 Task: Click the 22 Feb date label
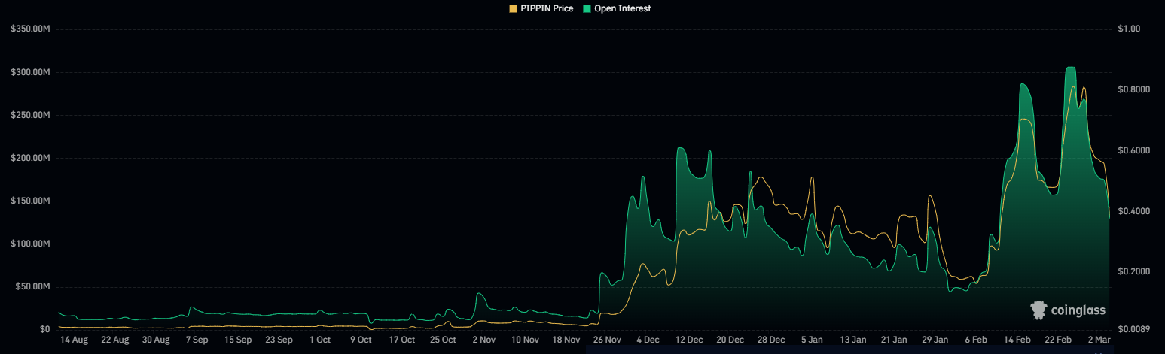coord(1058,340)
